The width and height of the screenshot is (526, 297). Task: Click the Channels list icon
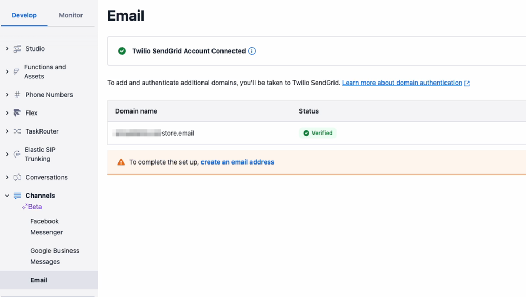tap(17, 196)
